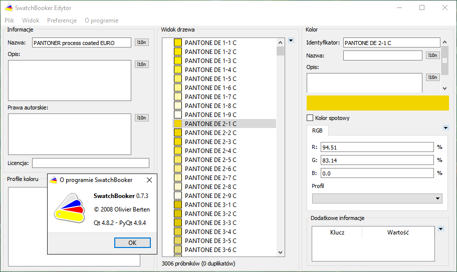The height and width of the screenshot is (272, 457).
Task: Click the color Nazwa input field
Action: [x=383, y=55]
